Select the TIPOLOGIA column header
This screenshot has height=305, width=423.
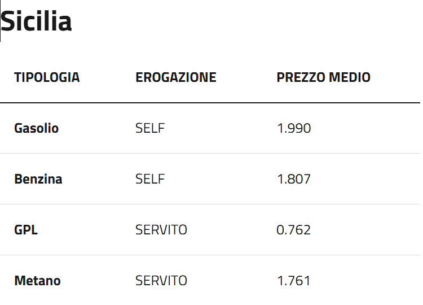(47, 77)
